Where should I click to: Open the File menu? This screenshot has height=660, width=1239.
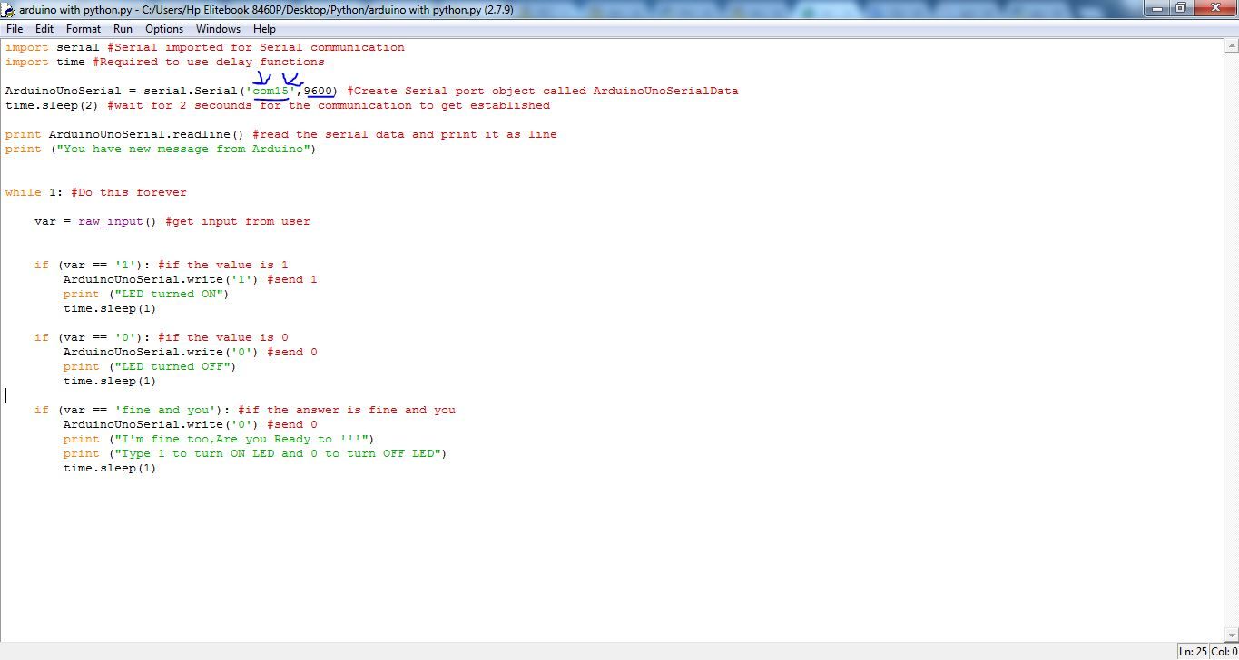(x=14, y=28)
